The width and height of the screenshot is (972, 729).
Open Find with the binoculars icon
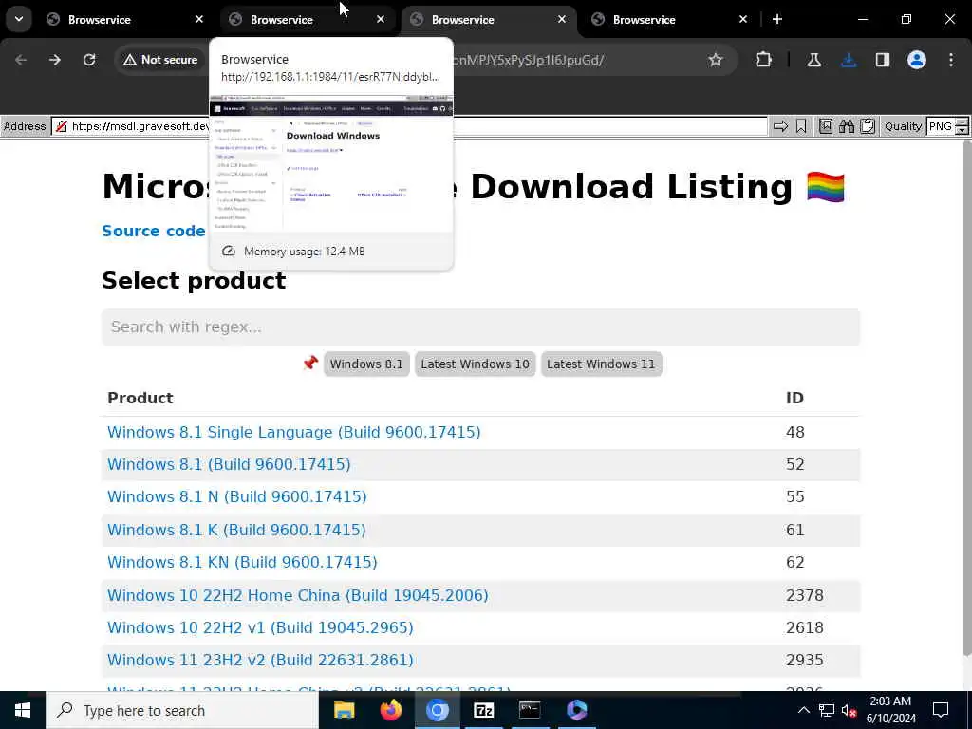coord(847,126)
